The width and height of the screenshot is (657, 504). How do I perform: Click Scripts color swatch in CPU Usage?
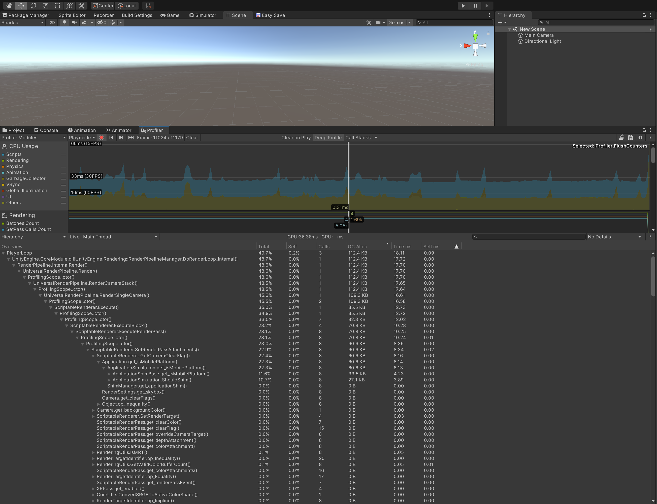(3, 154)
